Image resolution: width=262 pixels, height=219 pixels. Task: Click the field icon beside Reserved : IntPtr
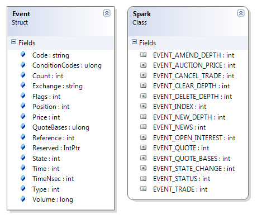point(23,147)
